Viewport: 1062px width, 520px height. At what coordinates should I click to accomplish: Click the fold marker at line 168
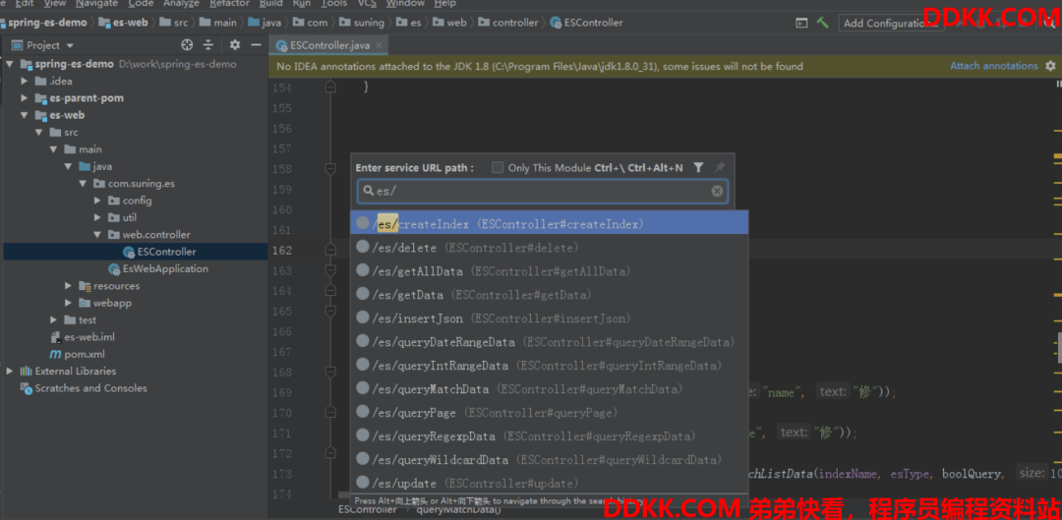click(330, 372)
